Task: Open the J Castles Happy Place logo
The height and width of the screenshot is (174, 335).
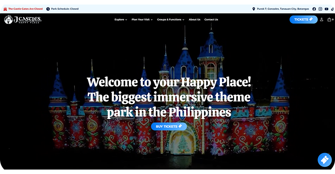Action: (x=23, y=19)
